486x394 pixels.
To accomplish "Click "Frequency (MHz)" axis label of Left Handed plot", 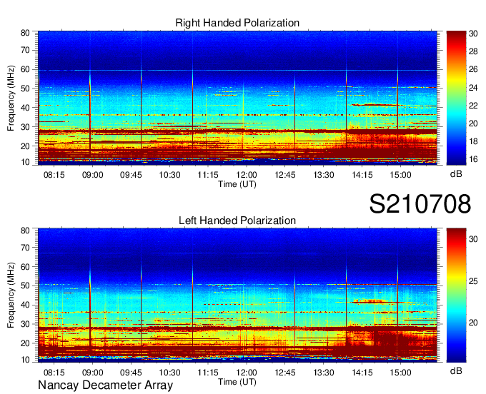I will [11, 295].
